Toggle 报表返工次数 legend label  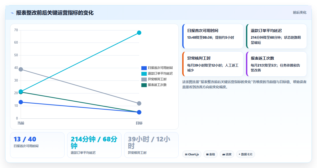pyautogui.click(x=157, y=85)
